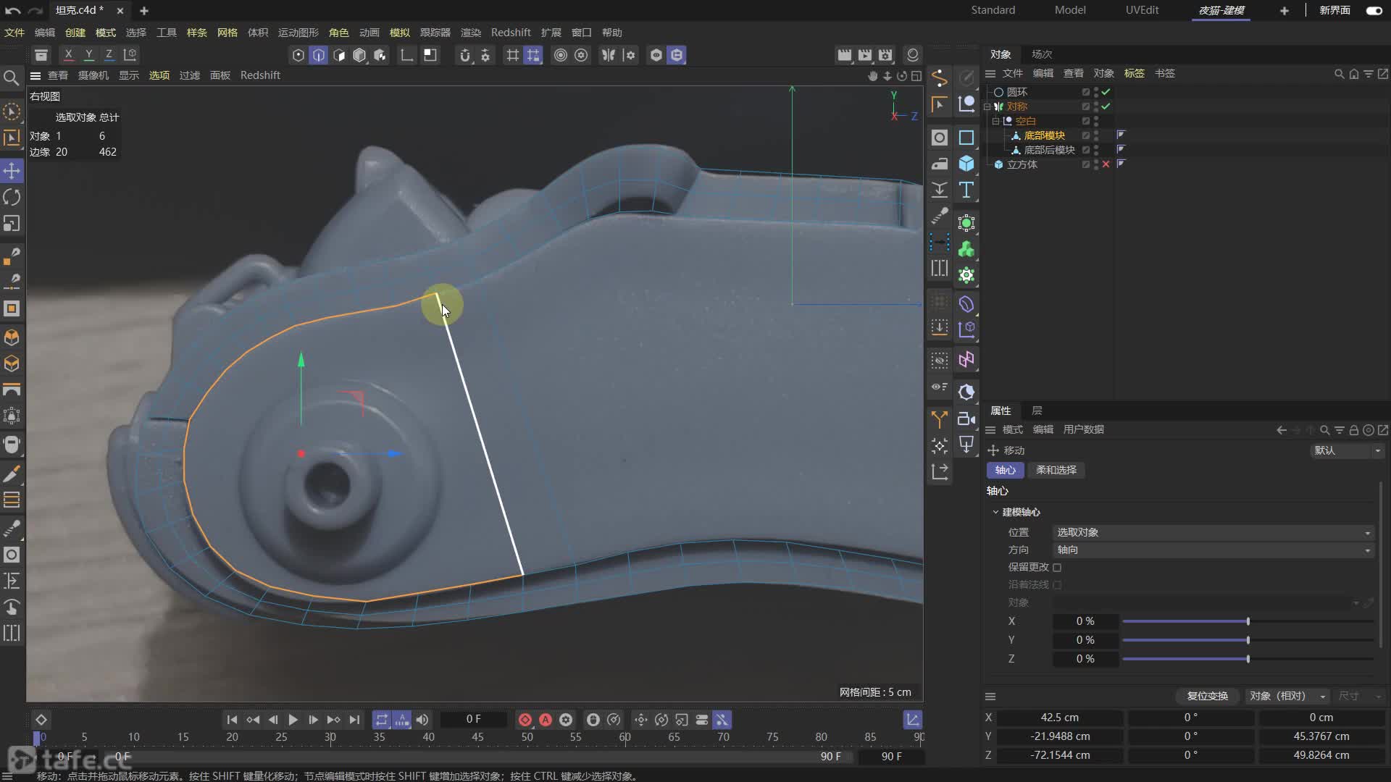Viewport: 1391px width, 782px height.
Task: Add a new layout with plus button
Action: point(1285,11)
